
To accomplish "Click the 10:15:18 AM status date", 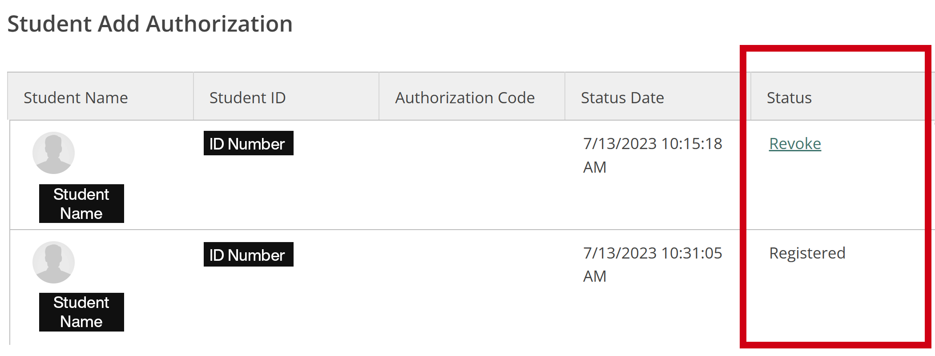I will point(652,155).
